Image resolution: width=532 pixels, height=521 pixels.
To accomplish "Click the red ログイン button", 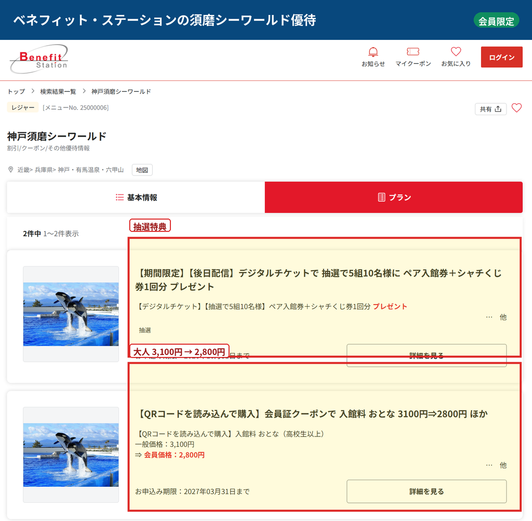I will tap(501, 57).
